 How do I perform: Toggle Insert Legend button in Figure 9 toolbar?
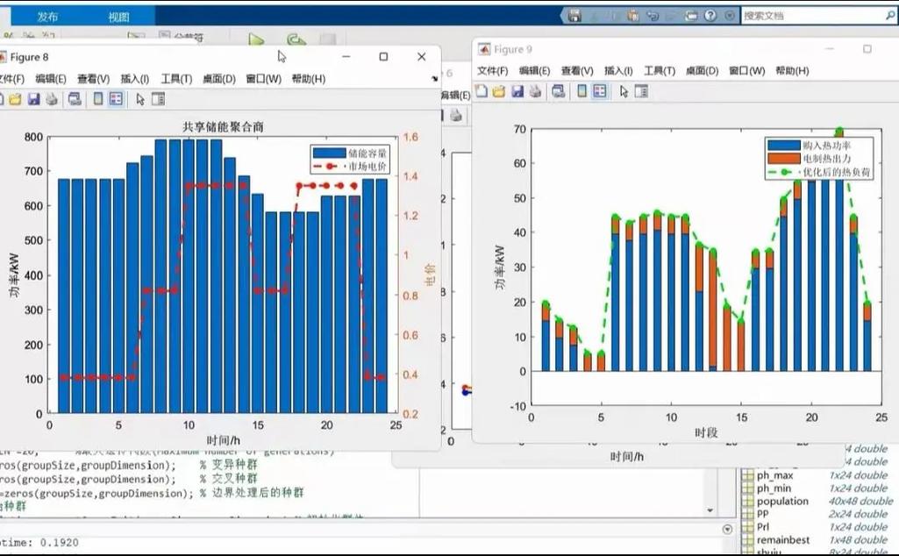[600, 91]
